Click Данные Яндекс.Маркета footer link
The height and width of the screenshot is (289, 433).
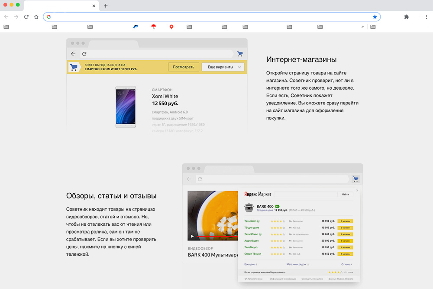(341, 279)
